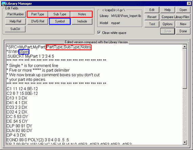Click the SubCkt button
Screen dimensions: 193x150
[15, 29]
